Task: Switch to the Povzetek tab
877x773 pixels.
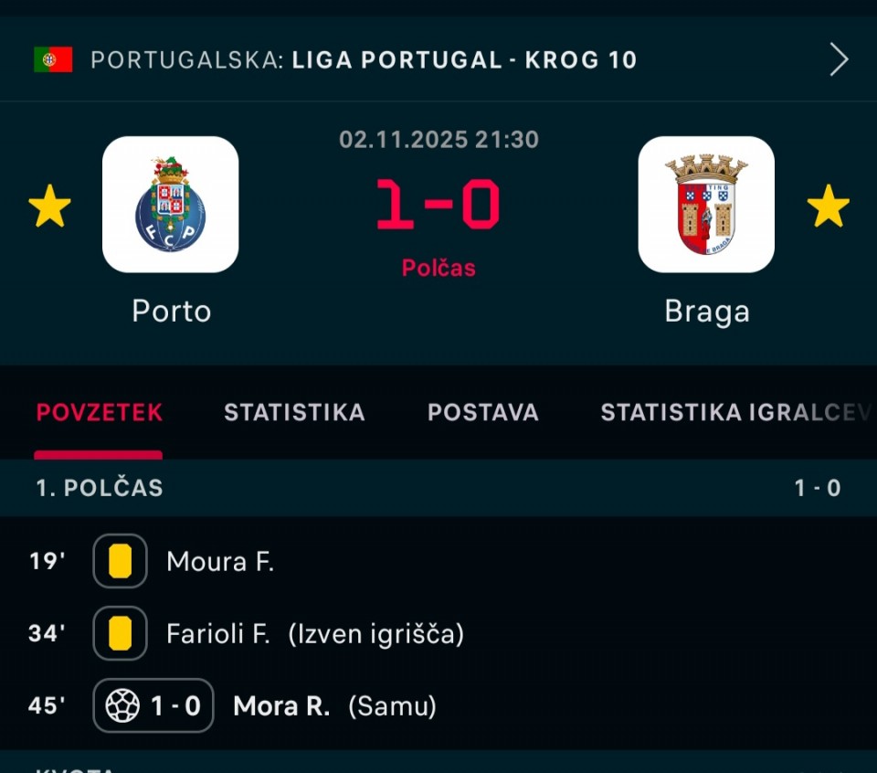Action: (x=99, y=413)
